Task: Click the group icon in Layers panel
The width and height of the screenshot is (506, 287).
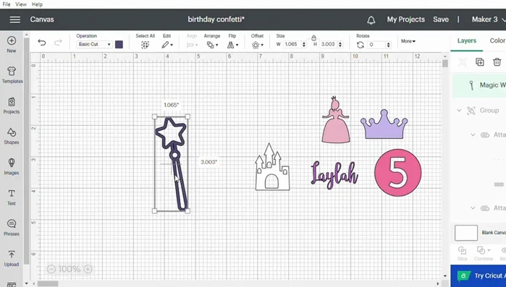Action: pyautogui.click(x=463, y=62)
